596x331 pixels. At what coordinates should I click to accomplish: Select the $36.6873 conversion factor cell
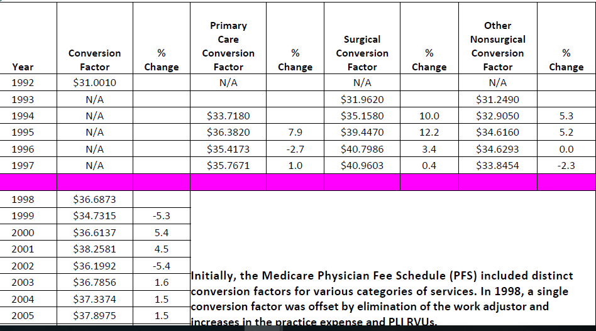click(x=95, y=200)
